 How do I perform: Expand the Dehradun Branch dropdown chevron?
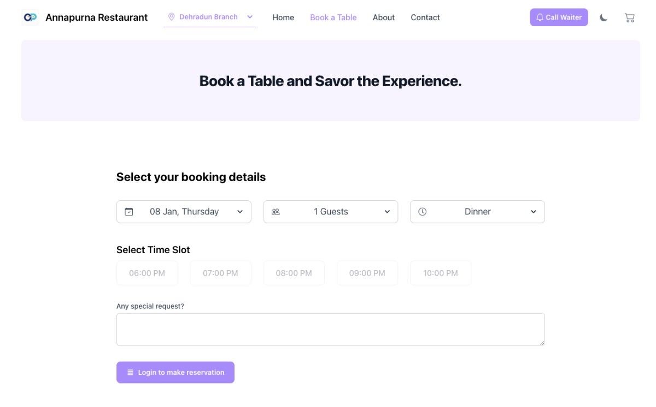coord(250,17)
